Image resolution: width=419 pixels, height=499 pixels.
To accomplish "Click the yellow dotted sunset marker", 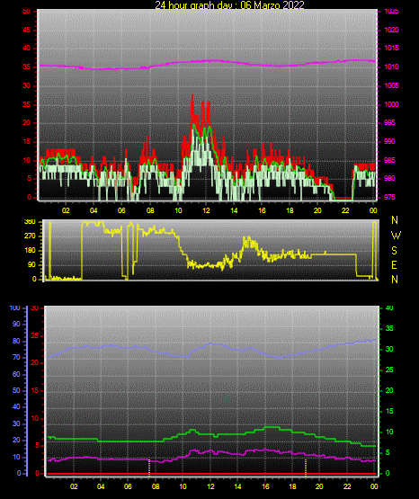I will coord(306,468).
